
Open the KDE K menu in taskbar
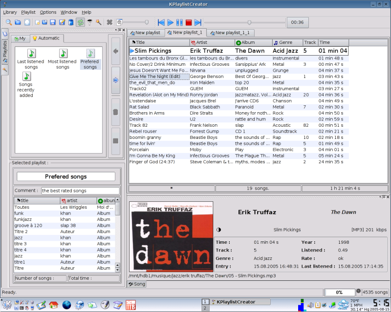7,305
